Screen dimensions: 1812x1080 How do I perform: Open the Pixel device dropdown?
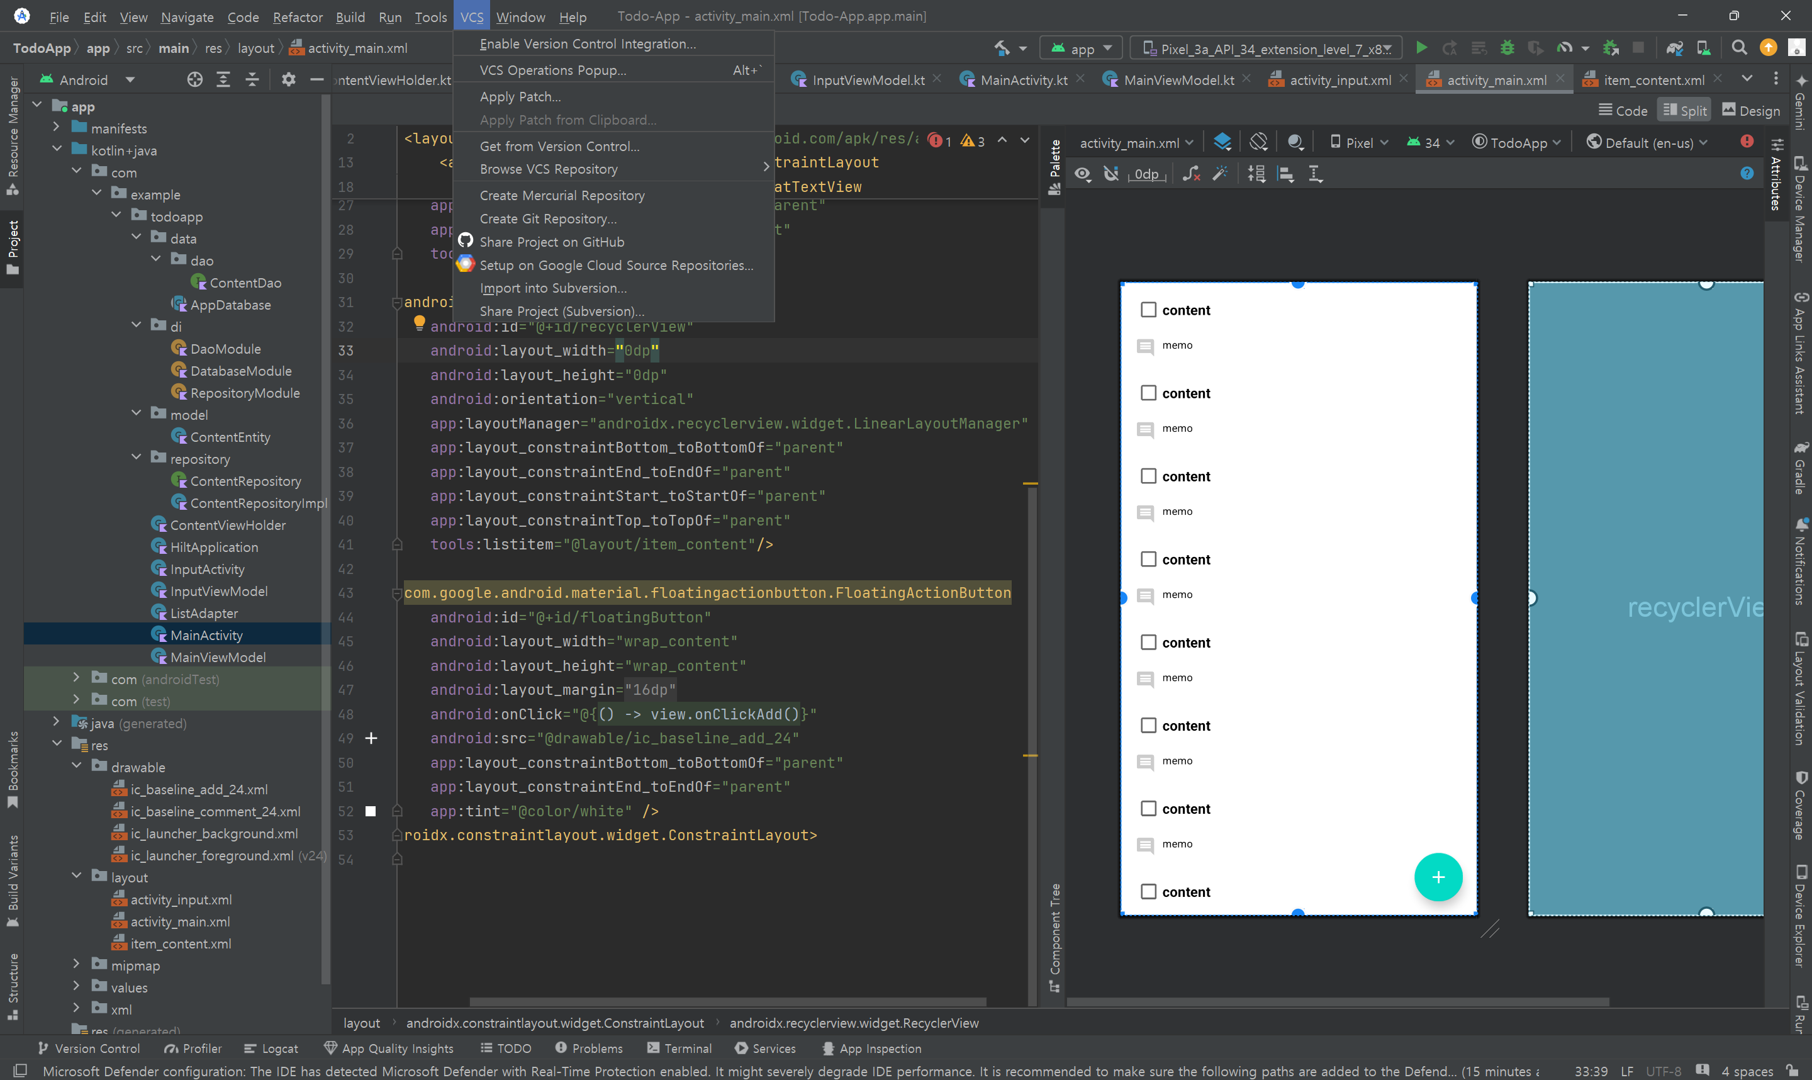coord(1360,143)
